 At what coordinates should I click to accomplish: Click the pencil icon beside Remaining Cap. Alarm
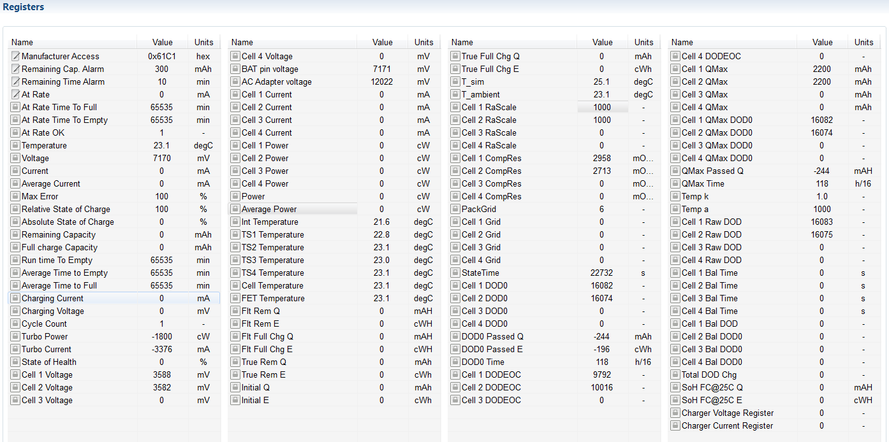coord(16,69)
